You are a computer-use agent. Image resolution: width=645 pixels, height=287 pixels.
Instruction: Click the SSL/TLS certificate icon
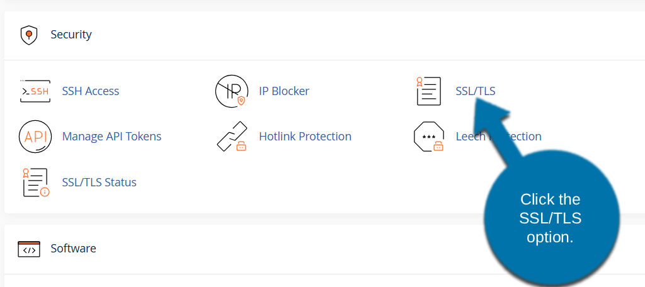(428, 91)
